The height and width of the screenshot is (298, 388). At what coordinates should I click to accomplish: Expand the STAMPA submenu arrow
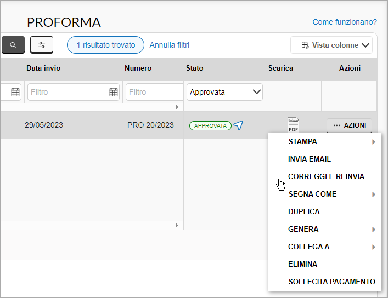[374, 142]
